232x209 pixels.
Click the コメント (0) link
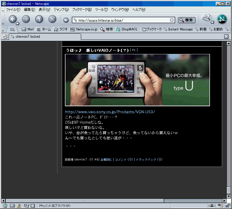click(124, 160)
